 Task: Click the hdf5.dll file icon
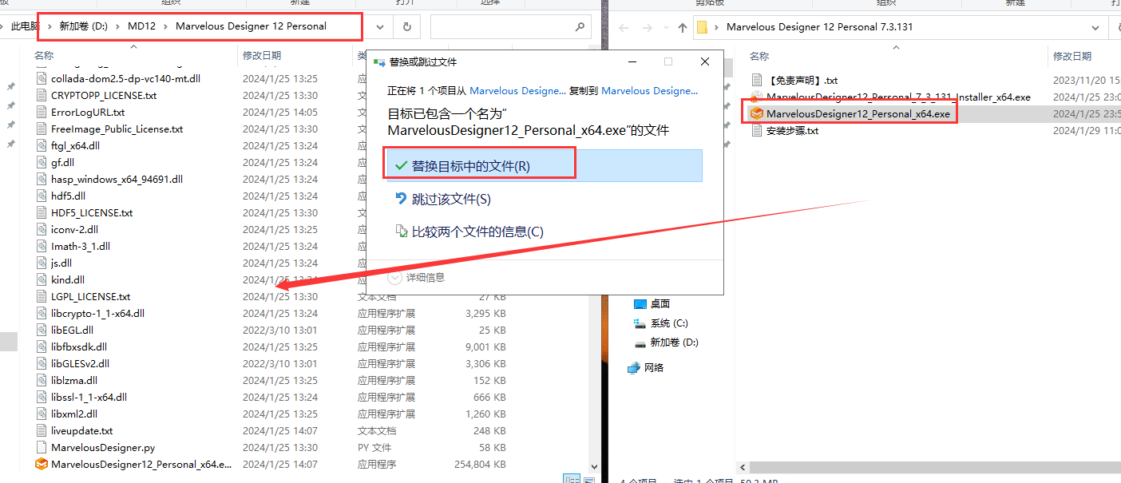[43, 196]
